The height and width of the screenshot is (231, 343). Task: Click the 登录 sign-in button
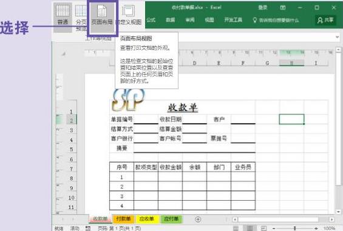click(x=262, y=8)
